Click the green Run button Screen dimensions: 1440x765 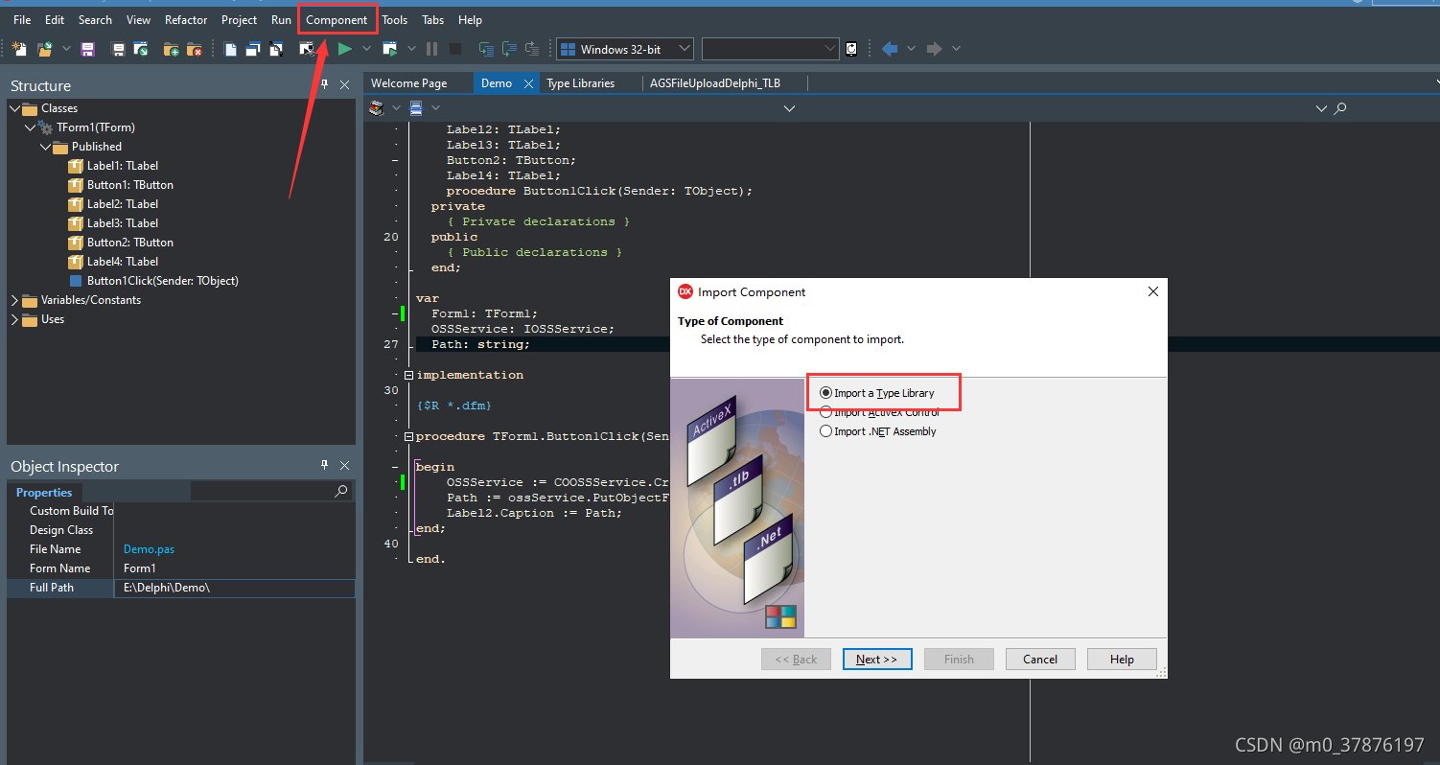[x=344, y=49]
